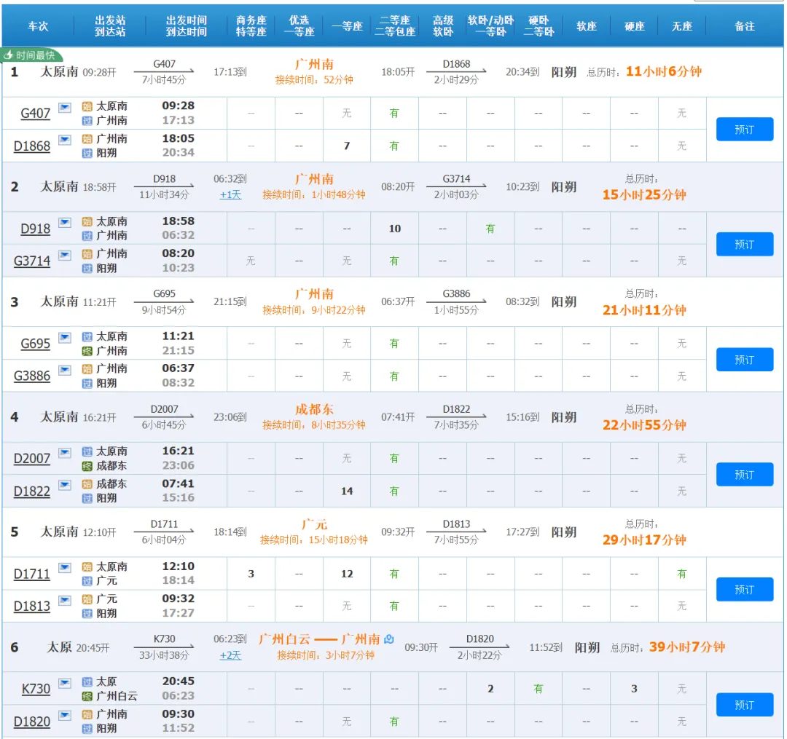Click origin icon beside G3714 广州南
The height and width of the screenshot is (739, 787).
coord(87,253)
